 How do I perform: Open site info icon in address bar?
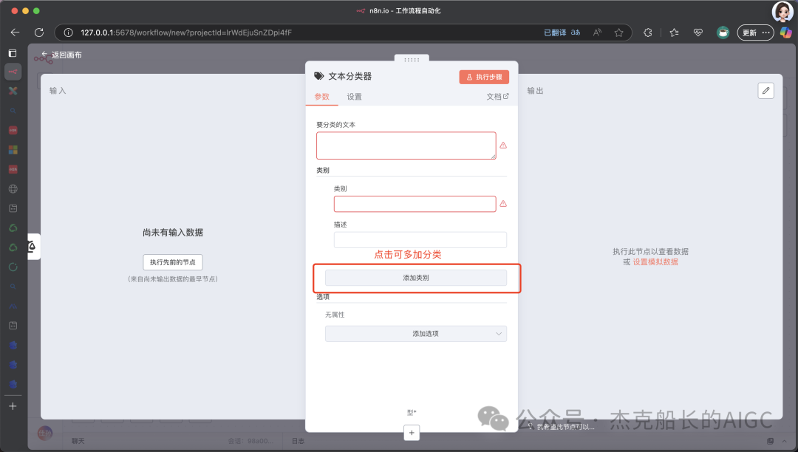tap(68, 32)
